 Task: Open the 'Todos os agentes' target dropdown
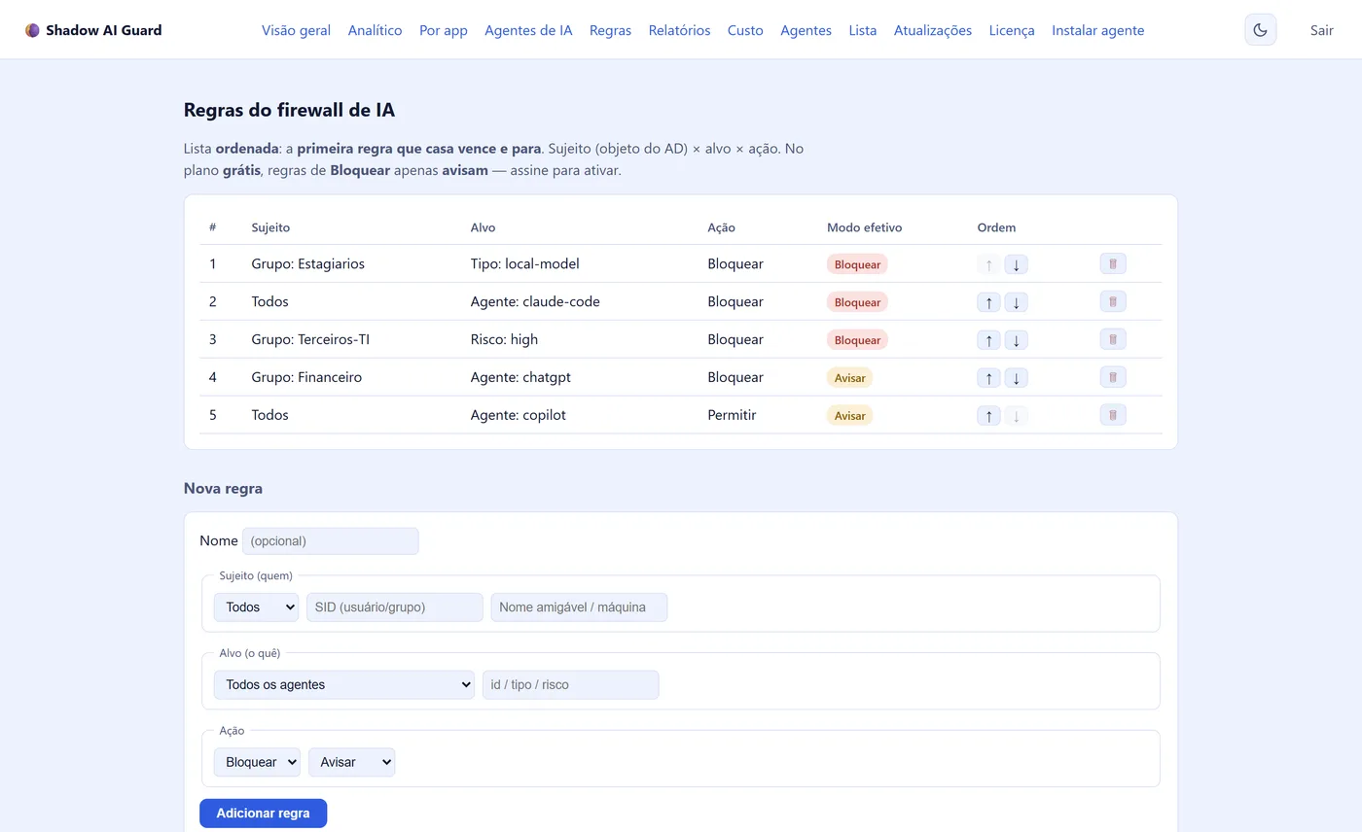tap(344, 685)
